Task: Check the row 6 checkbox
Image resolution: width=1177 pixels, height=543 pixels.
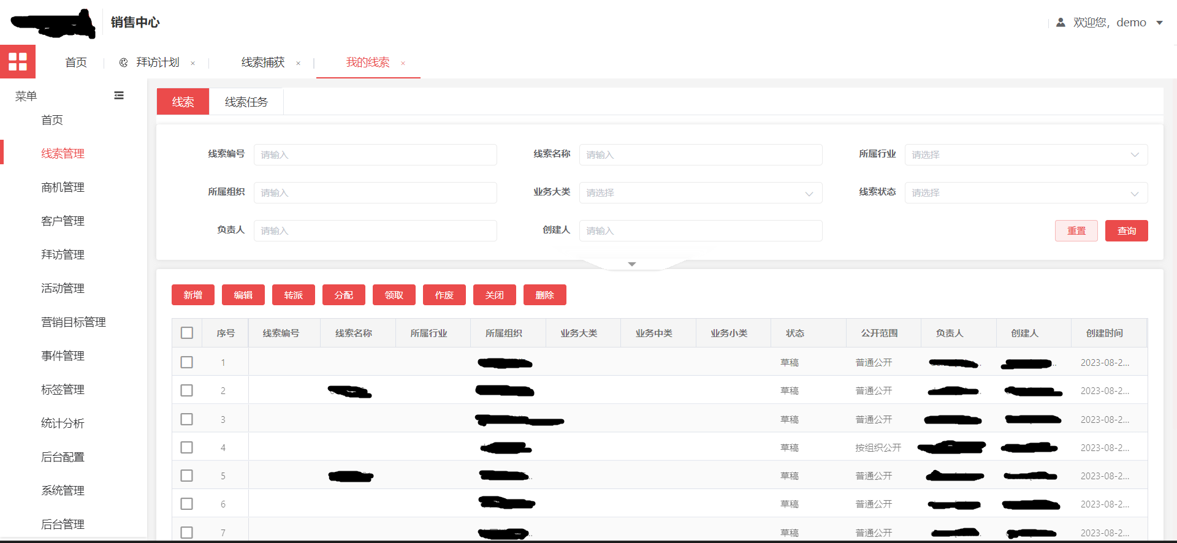Action: [x=187, y=504]
